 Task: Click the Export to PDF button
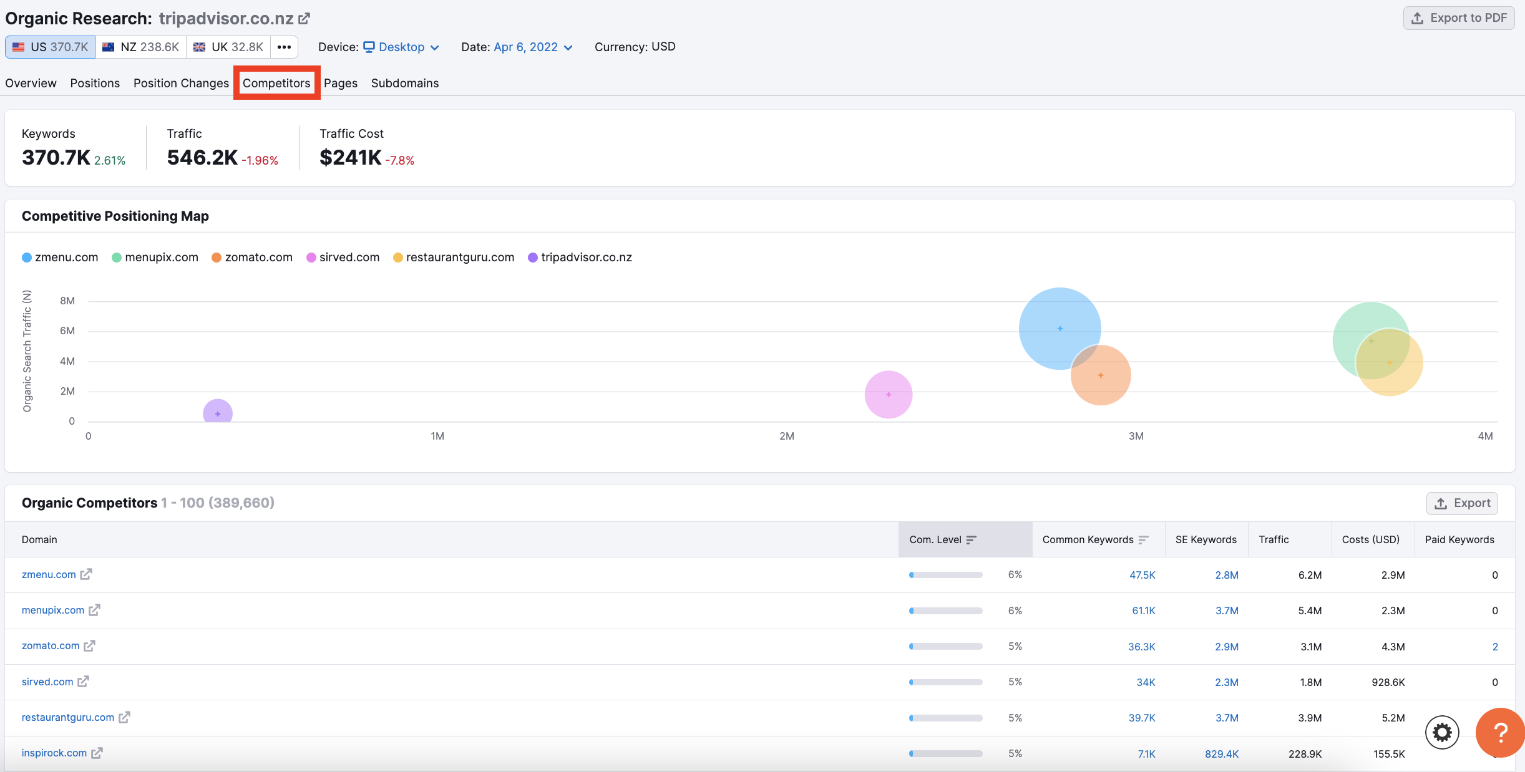point(1459,18)
